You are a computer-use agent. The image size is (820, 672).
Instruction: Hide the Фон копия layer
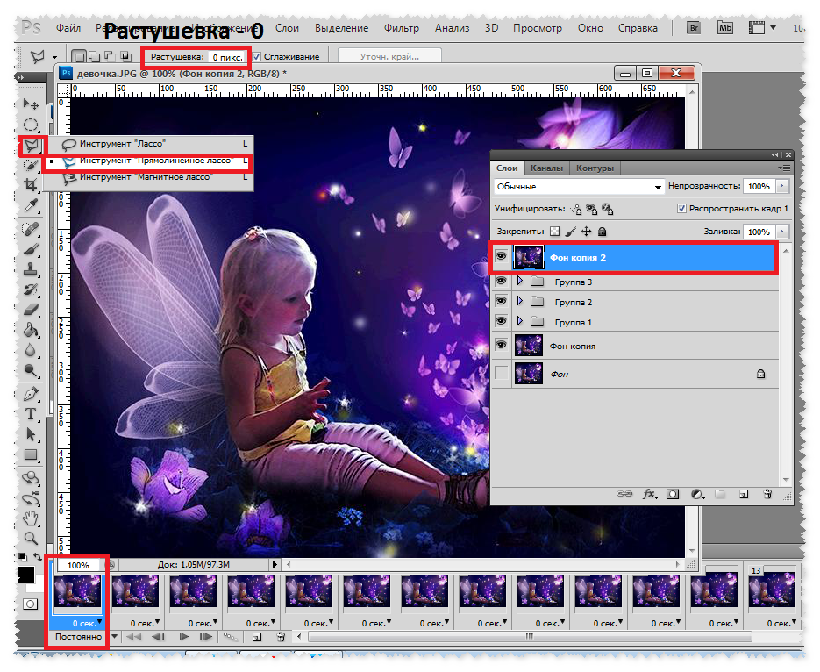tap(501, 345)
